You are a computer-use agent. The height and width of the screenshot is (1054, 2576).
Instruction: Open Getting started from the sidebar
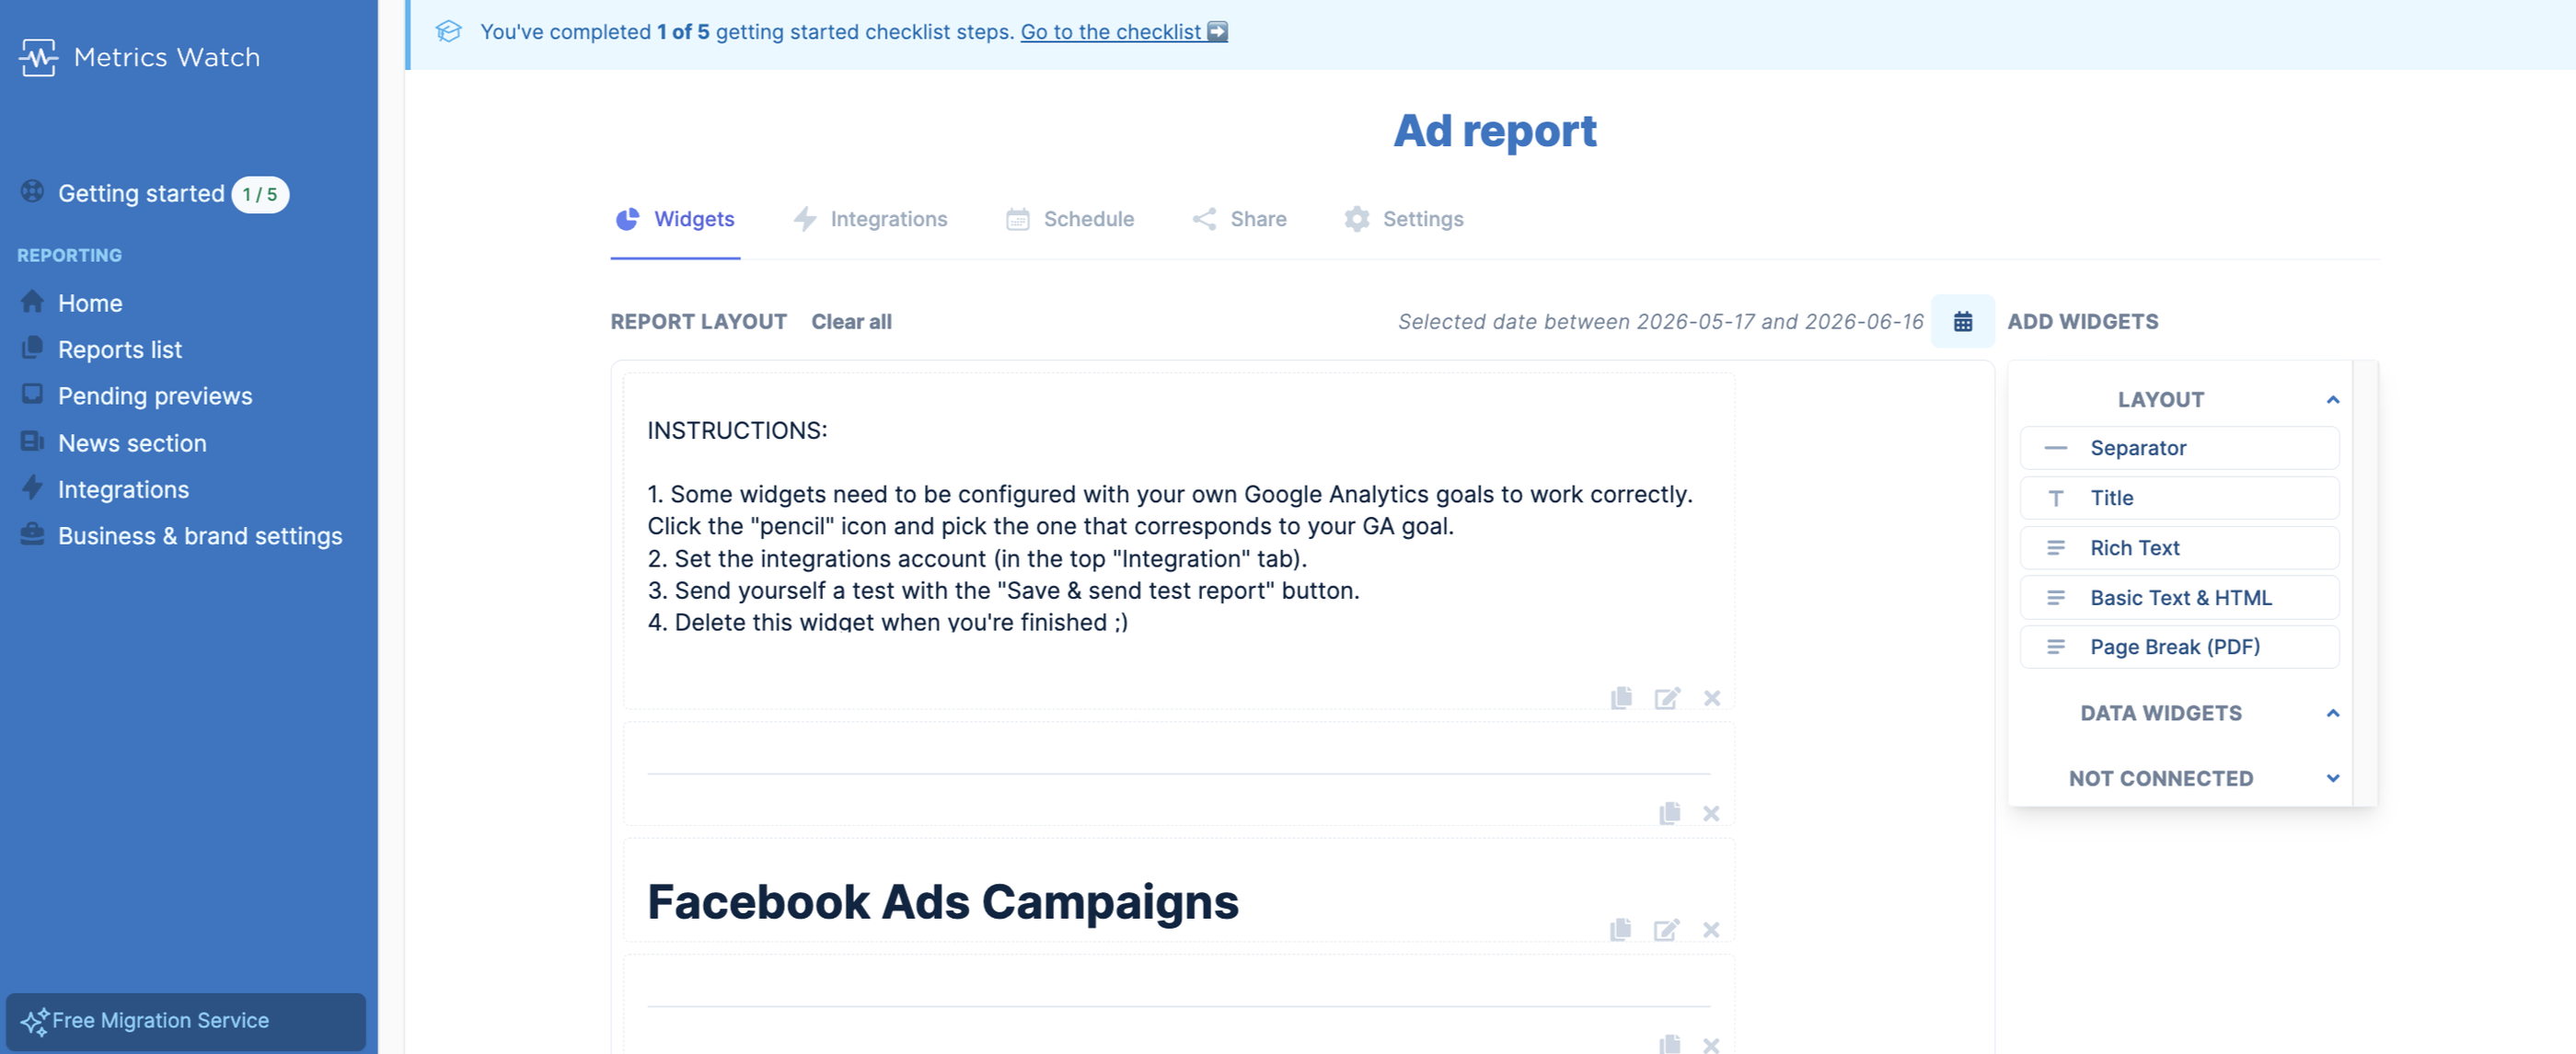(141, 194)
